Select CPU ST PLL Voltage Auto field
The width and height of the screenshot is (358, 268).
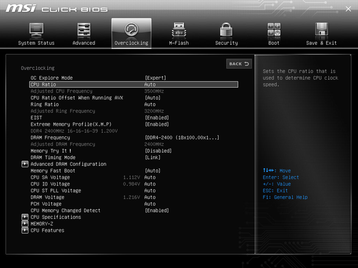(x=150, y=190)
